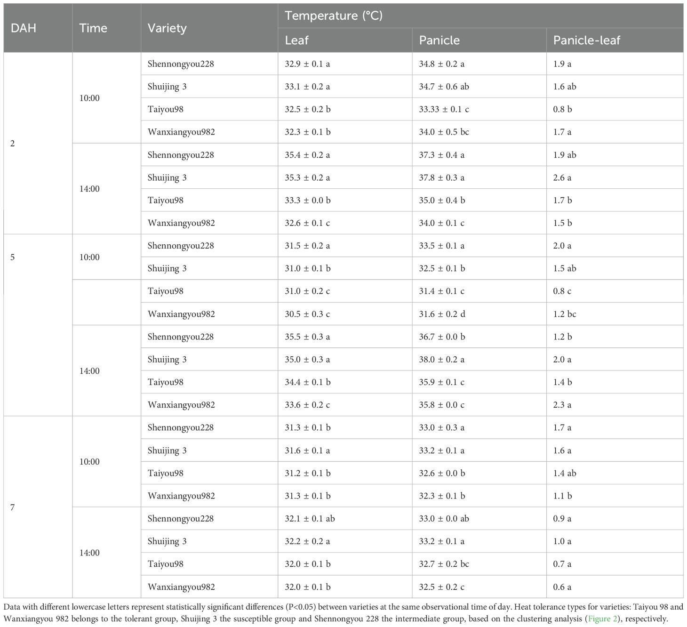Select the Temperature (°C) header cell
The height and width of the screenshot is (627, 687).
334,16
